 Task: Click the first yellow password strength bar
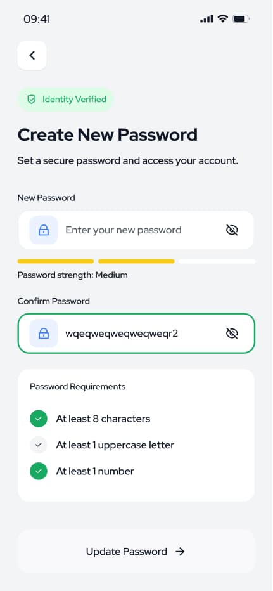point(56,261)
